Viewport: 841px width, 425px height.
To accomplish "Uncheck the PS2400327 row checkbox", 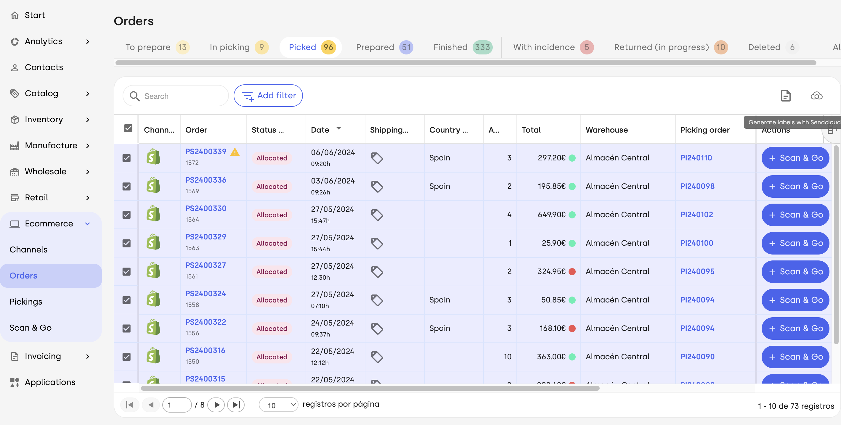I will pyautogui.click(x=126, y=271).
